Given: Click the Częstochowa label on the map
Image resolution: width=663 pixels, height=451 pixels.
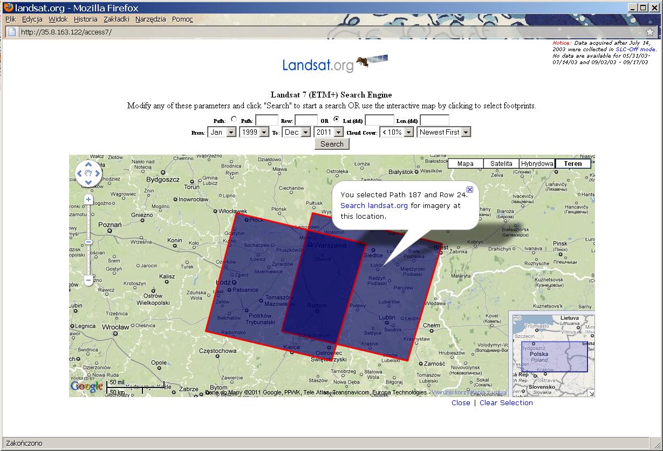Looking at the screenshot, I should point(217,351).
